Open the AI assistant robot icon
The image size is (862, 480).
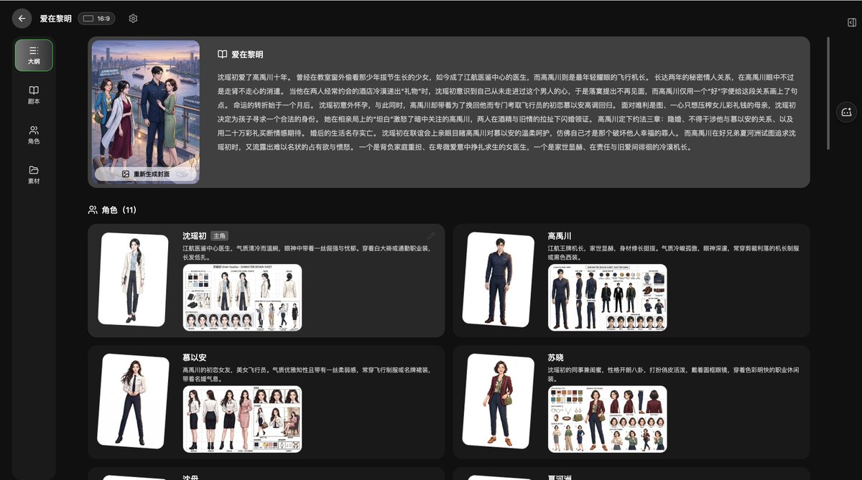tap(846, 112)
